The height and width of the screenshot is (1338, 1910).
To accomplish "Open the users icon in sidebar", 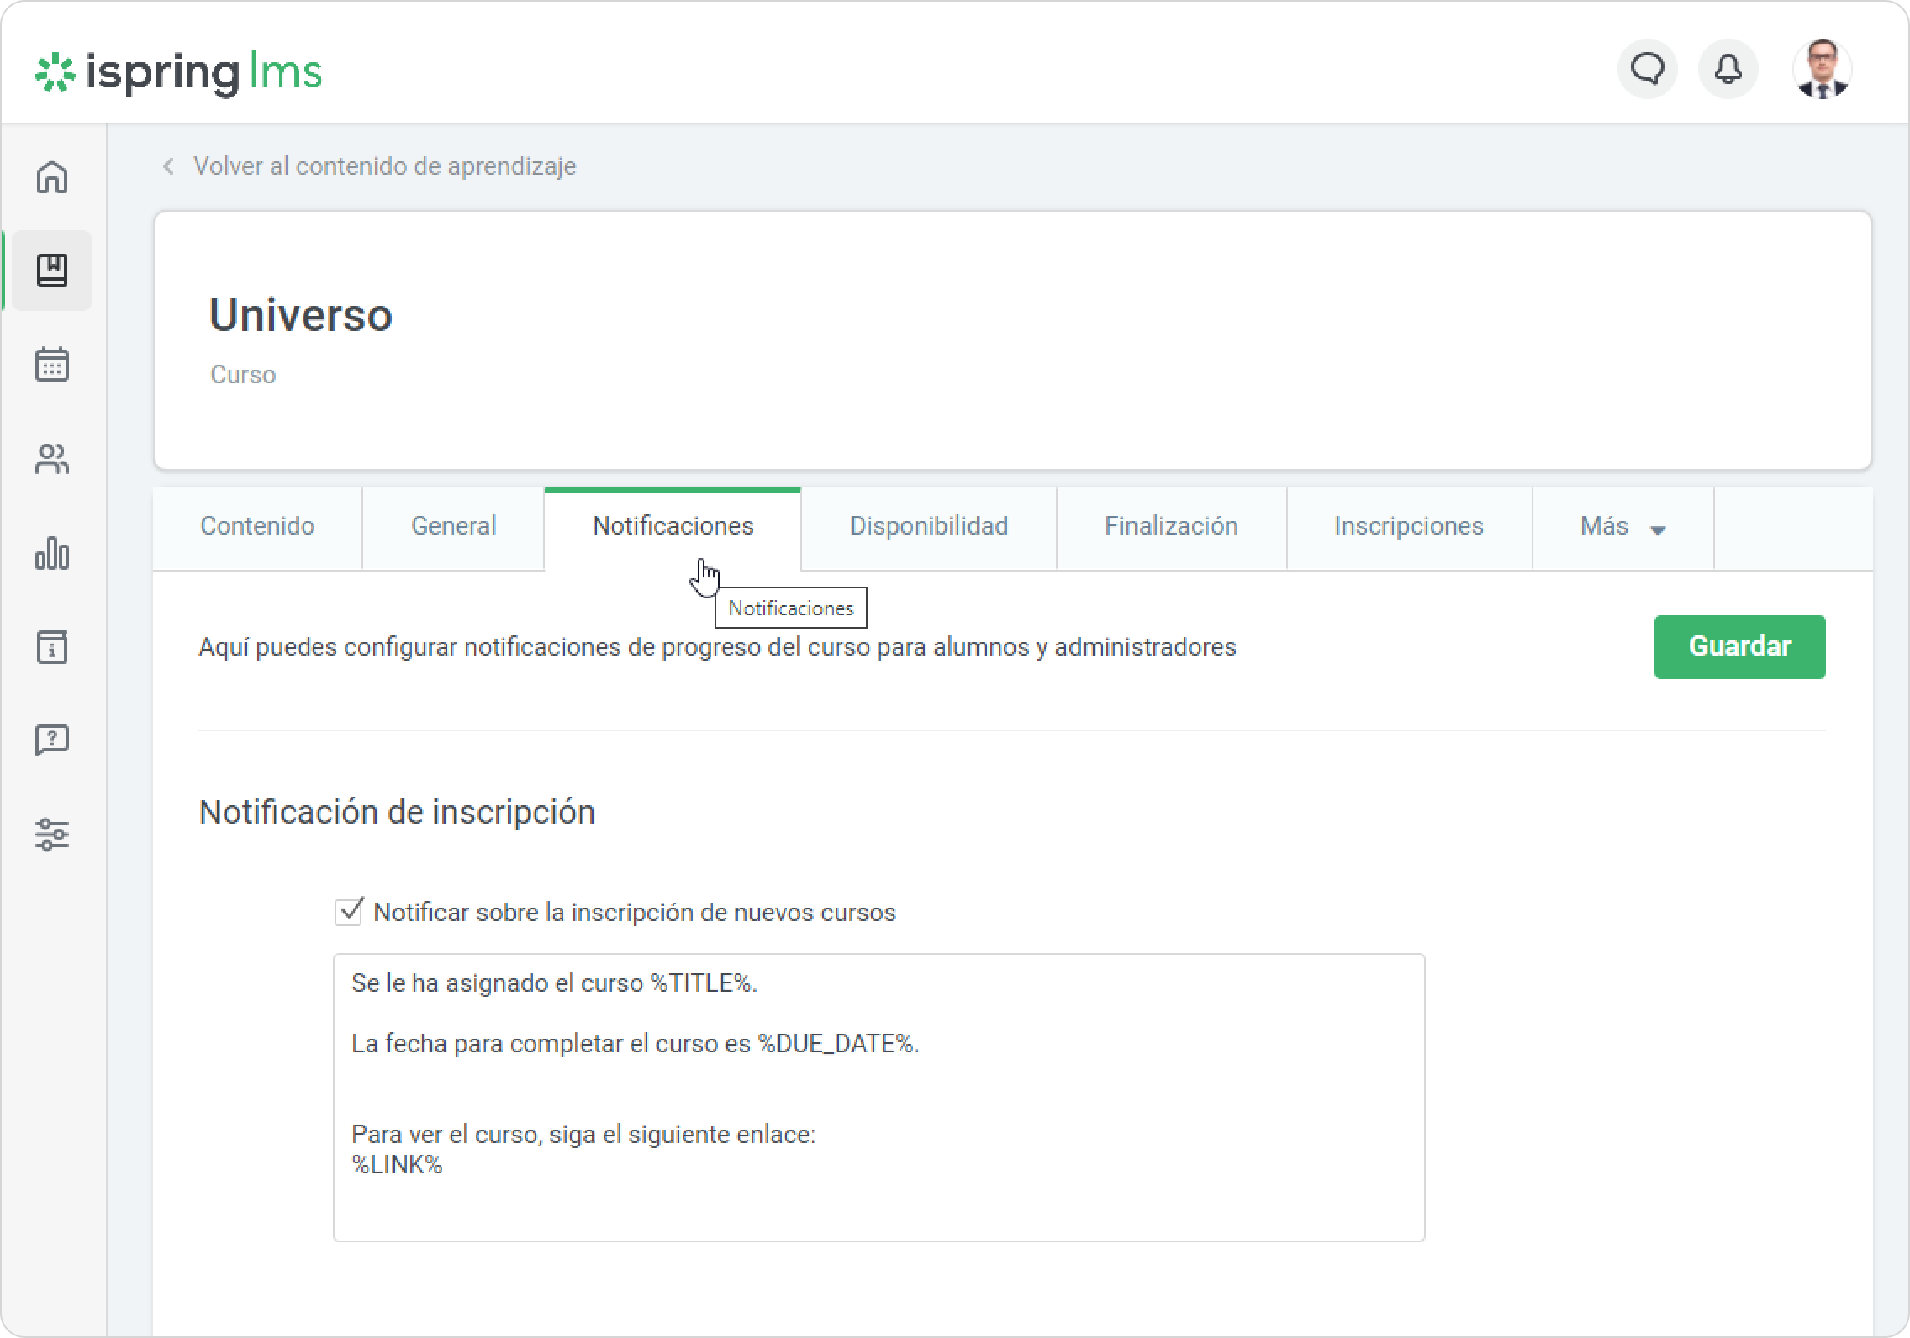I will [x=52, y=459].
